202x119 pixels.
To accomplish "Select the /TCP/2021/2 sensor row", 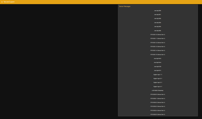I will (158, 43).
